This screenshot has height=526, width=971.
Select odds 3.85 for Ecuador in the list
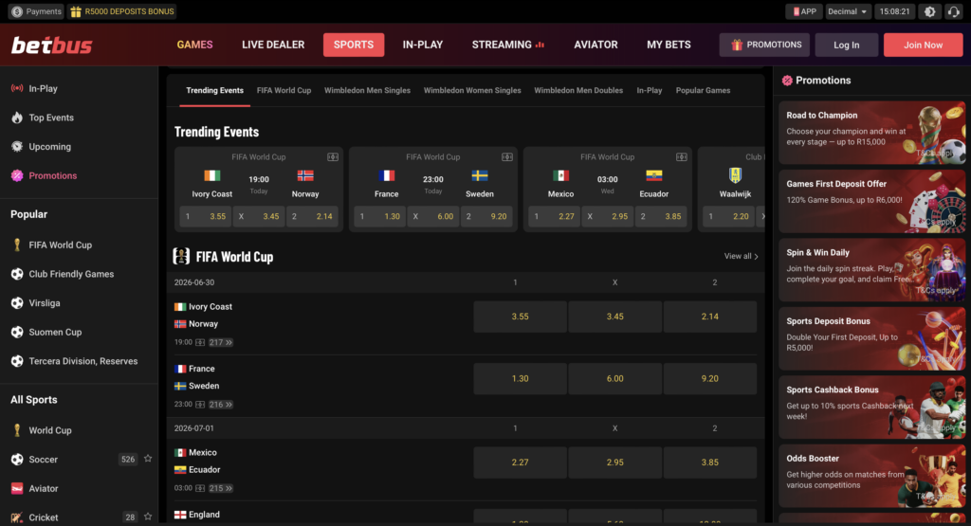pyautogui.click(x=709, y=463)
